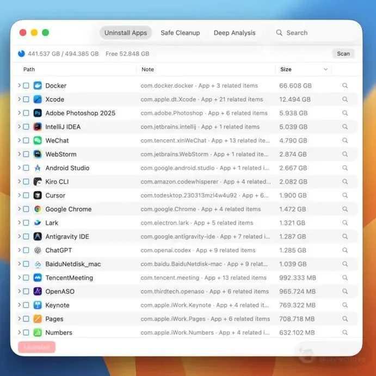Click the 66.608 GB size value
Screen dimensions: 376x376
click(295, 85)
